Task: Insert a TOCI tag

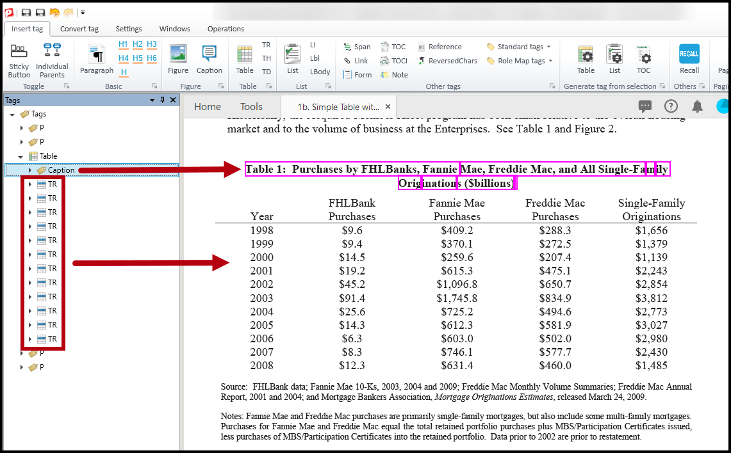Action: click(x=394, y=61)
